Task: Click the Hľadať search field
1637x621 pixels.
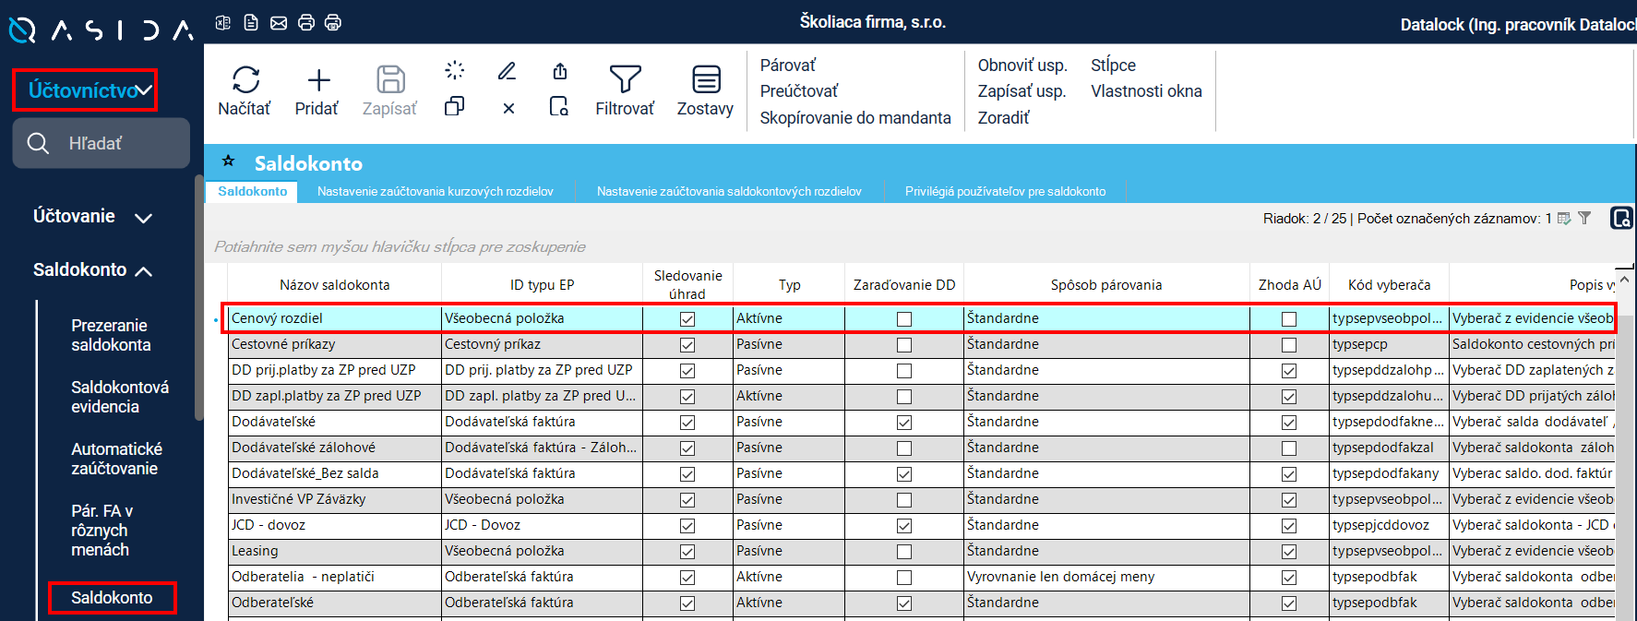Action: (102, 143)
